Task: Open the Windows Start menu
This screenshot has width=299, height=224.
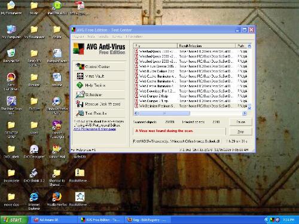Action: pos(14,220)
